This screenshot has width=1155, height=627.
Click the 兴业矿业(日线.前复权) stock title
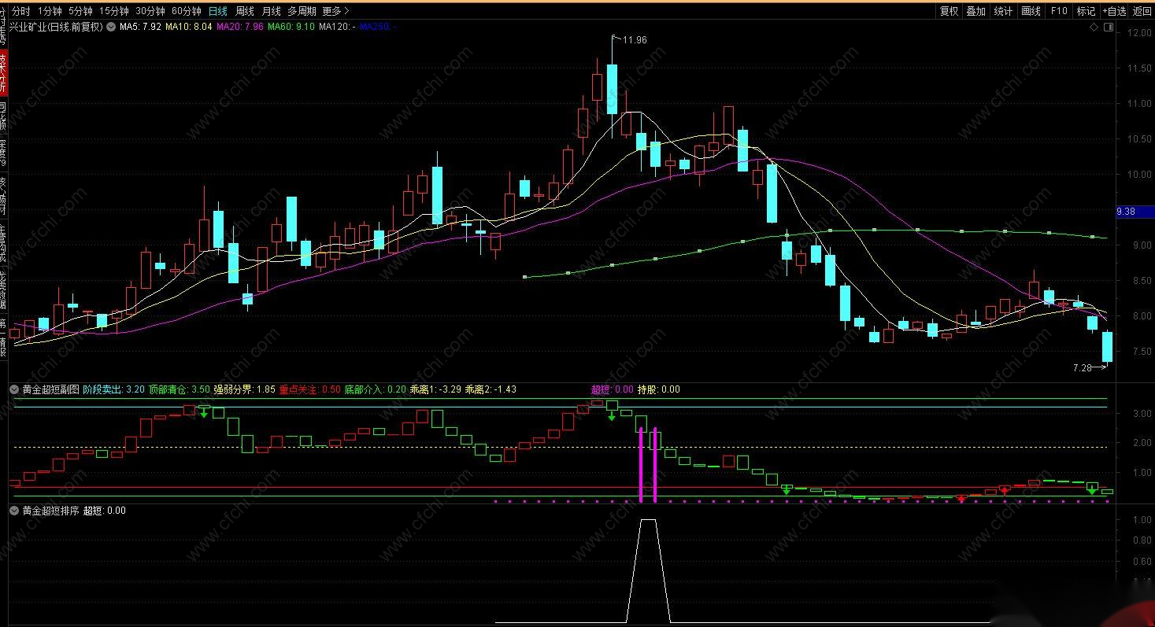pos(56,27)
